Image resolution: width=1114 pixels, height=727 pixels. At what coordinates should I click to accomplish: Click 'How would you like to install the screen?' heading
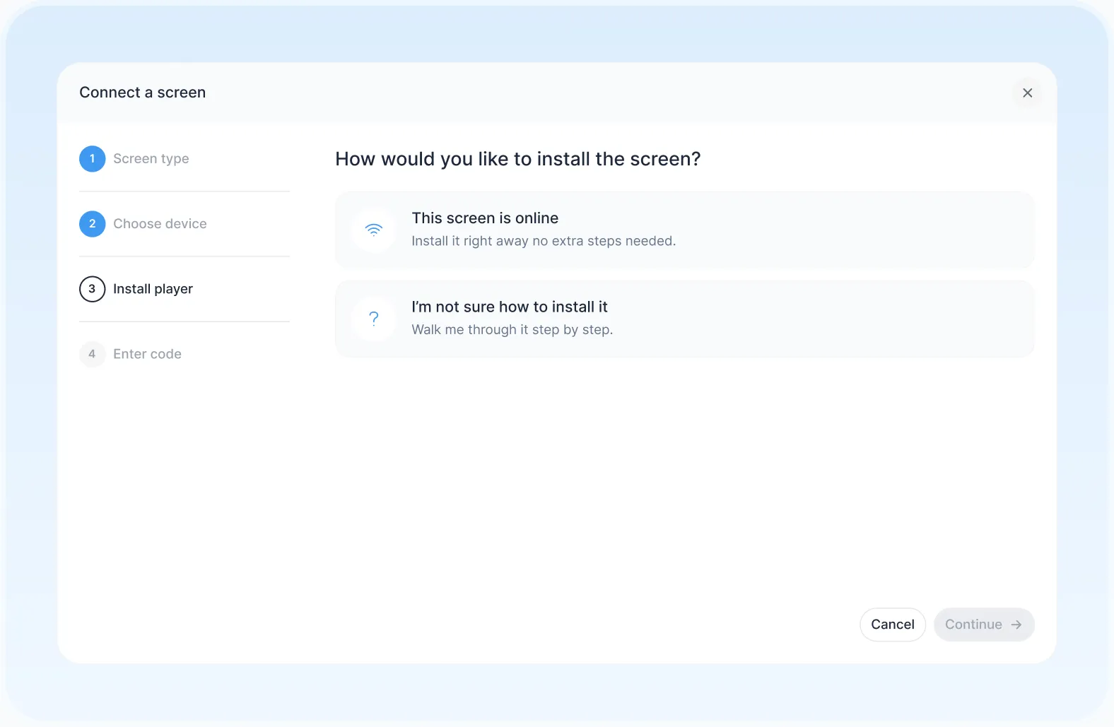tap(518, 159)
